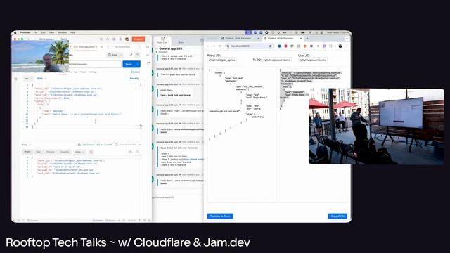Open Postman search magnifier icon

(x=101, y=39)
